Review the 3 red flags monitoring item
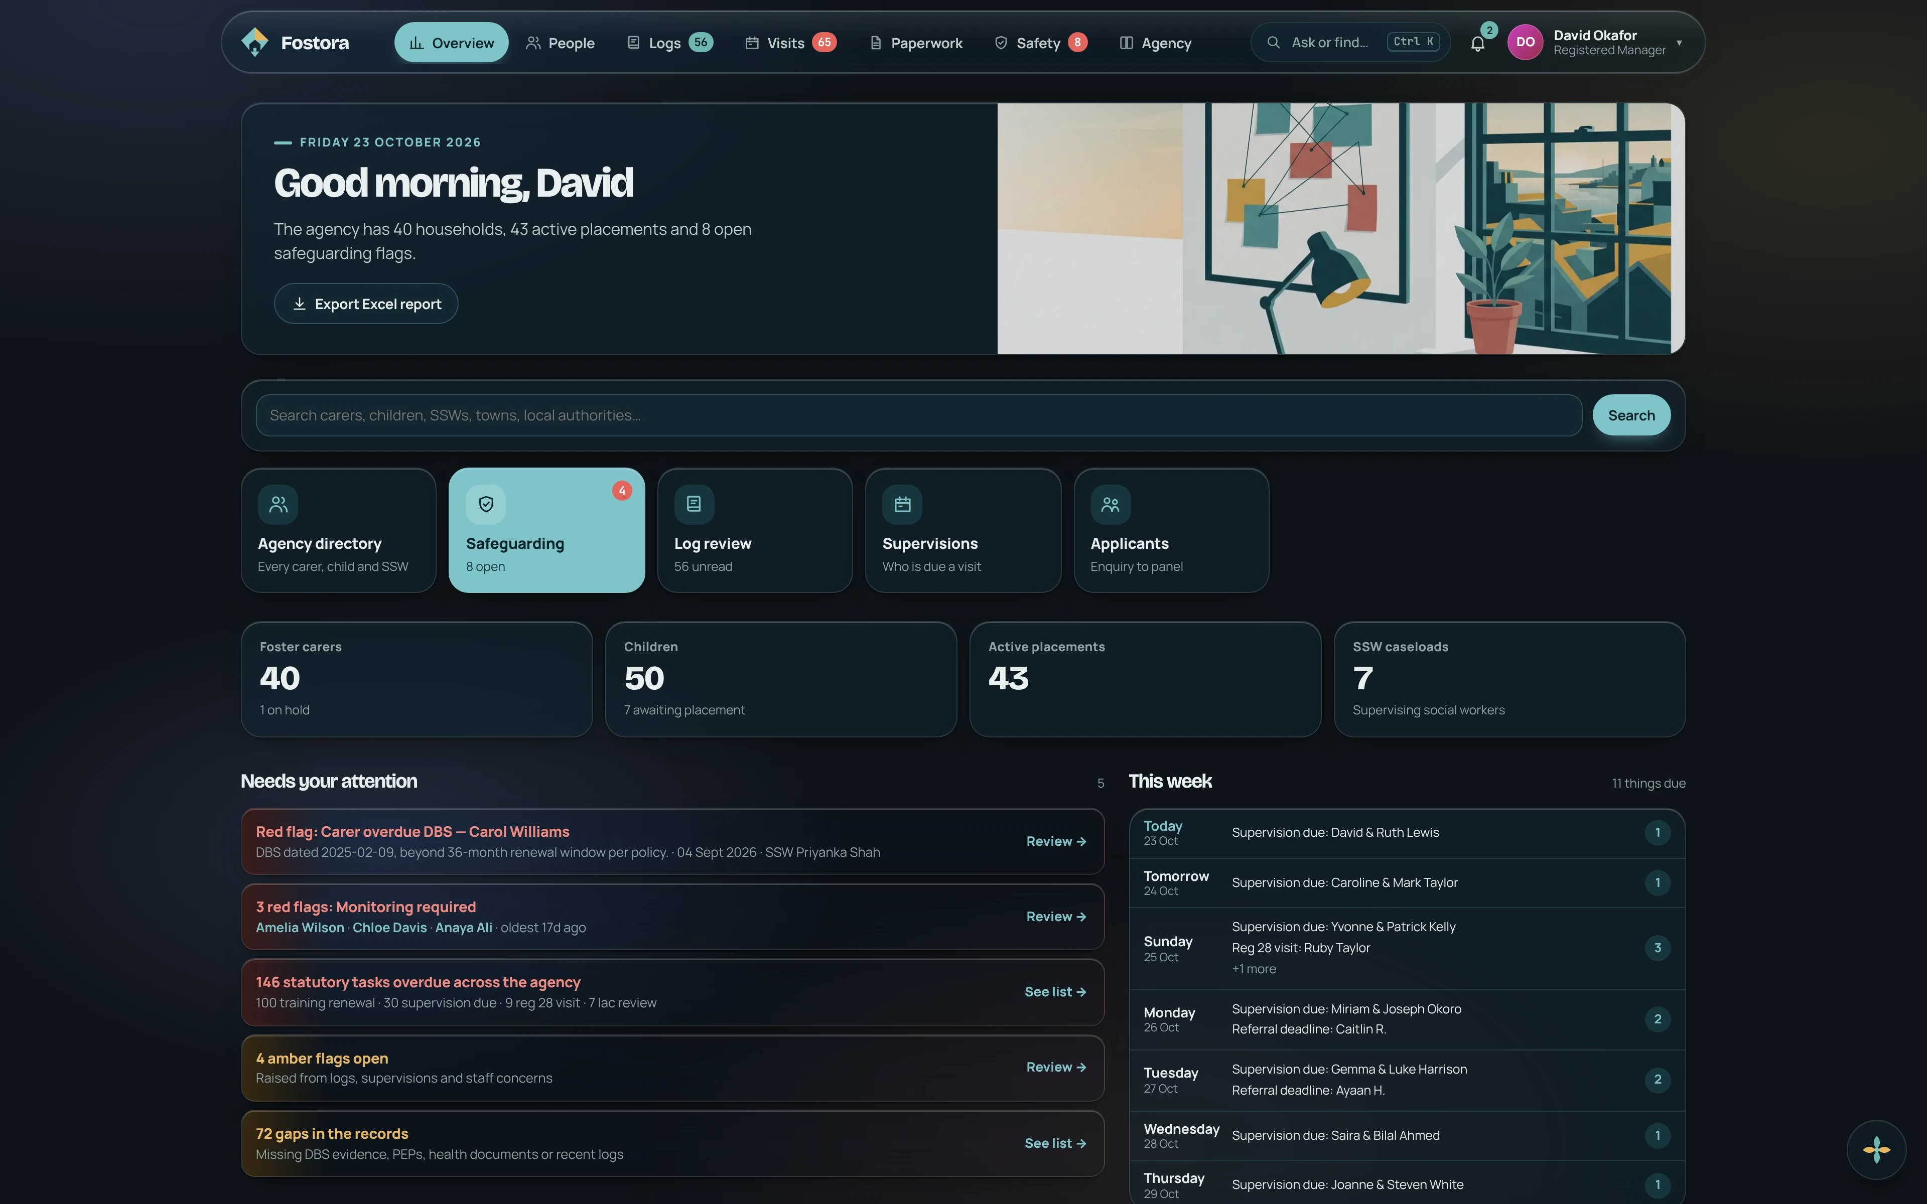The height and width of the screenshot is (1204, 1927). (1056, 917)
